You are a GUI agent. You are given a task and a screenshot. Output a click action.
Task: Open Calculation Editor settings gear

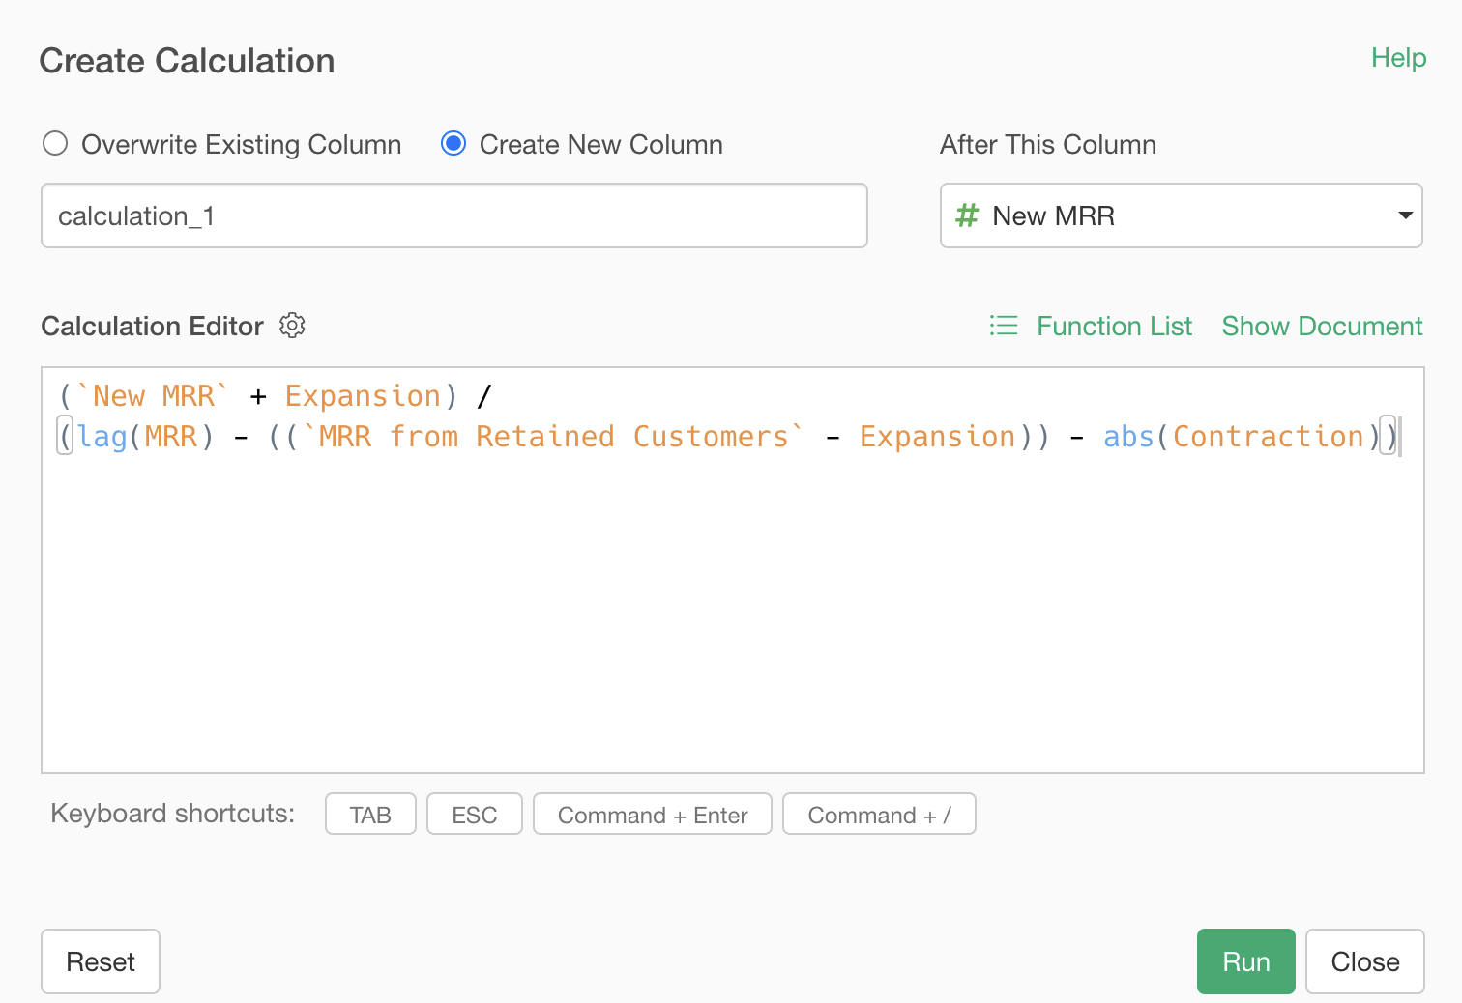[292, 326]
